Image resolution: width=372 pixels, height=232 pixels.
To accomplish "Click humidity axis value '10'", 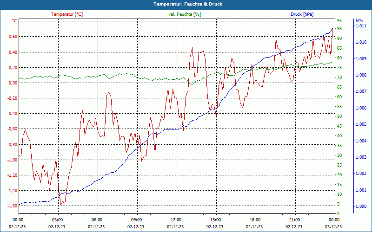I will click(339, 194).
